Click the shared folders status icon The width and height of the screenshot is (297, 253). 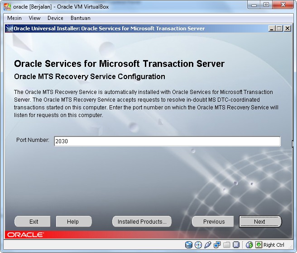[227, 245]
